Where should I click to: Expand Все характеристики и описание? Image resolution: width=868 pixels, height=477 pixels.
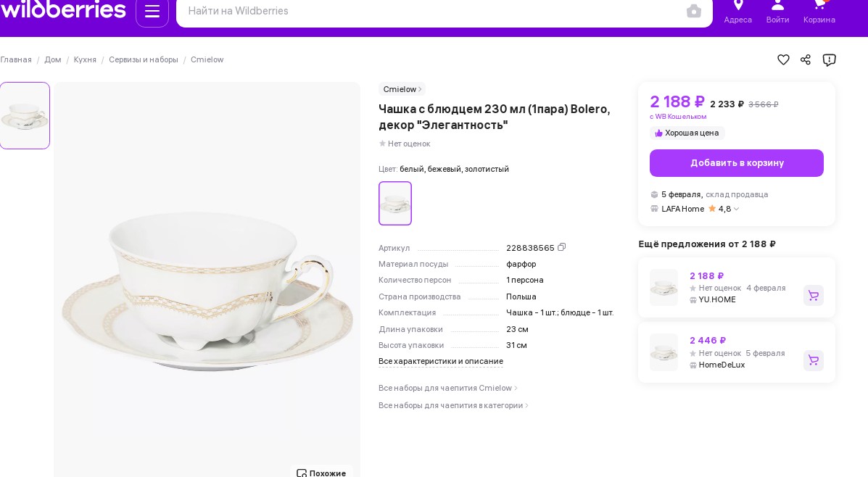441,361
